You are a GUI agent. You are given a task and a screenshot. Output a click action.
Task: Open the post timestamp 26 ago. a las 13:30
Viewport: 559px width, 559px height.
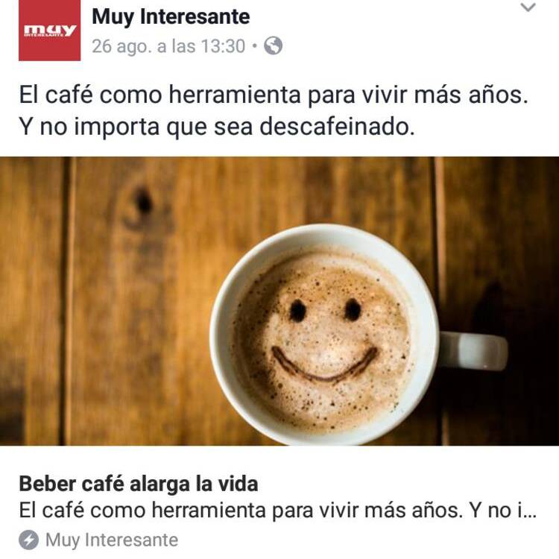(168, 46)
